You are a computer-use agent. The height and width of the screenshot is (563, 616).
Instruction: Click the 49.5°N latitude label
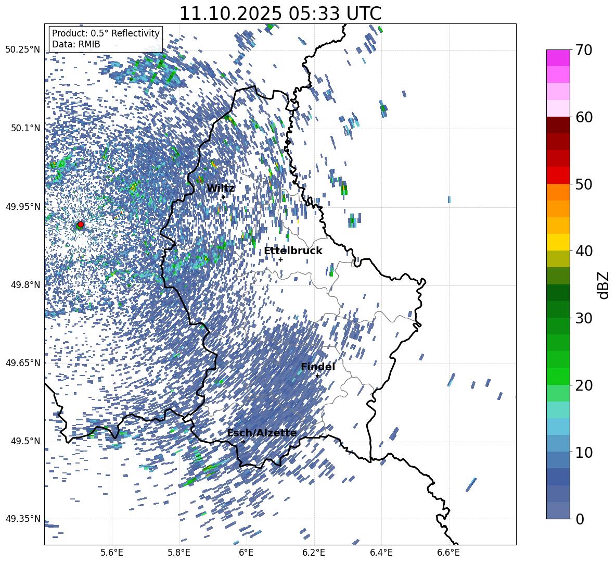tap(26, 441)
